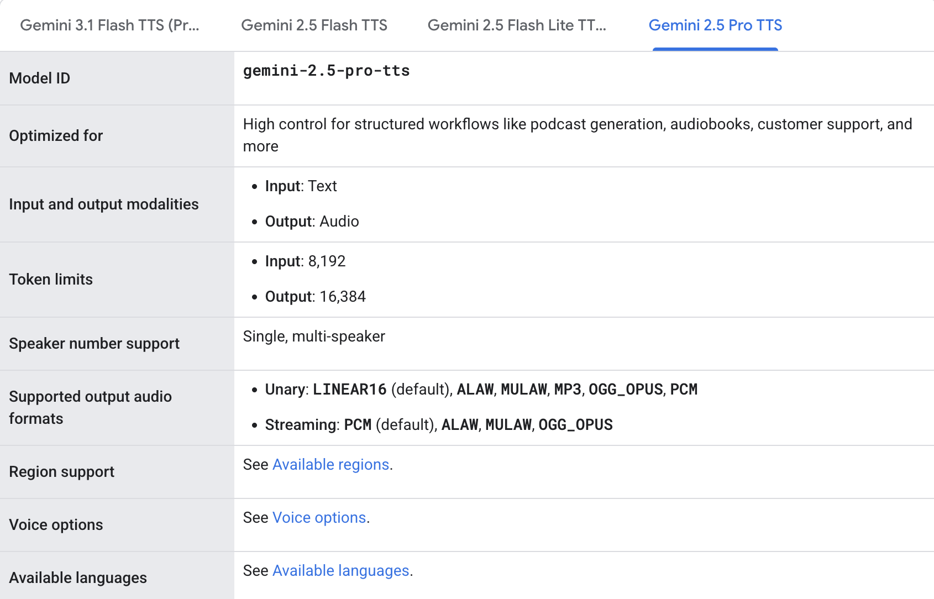Viewport: 934px width, 599px height.
Task: Click the Single, multi-speaker value
Action: pos(314,337)
